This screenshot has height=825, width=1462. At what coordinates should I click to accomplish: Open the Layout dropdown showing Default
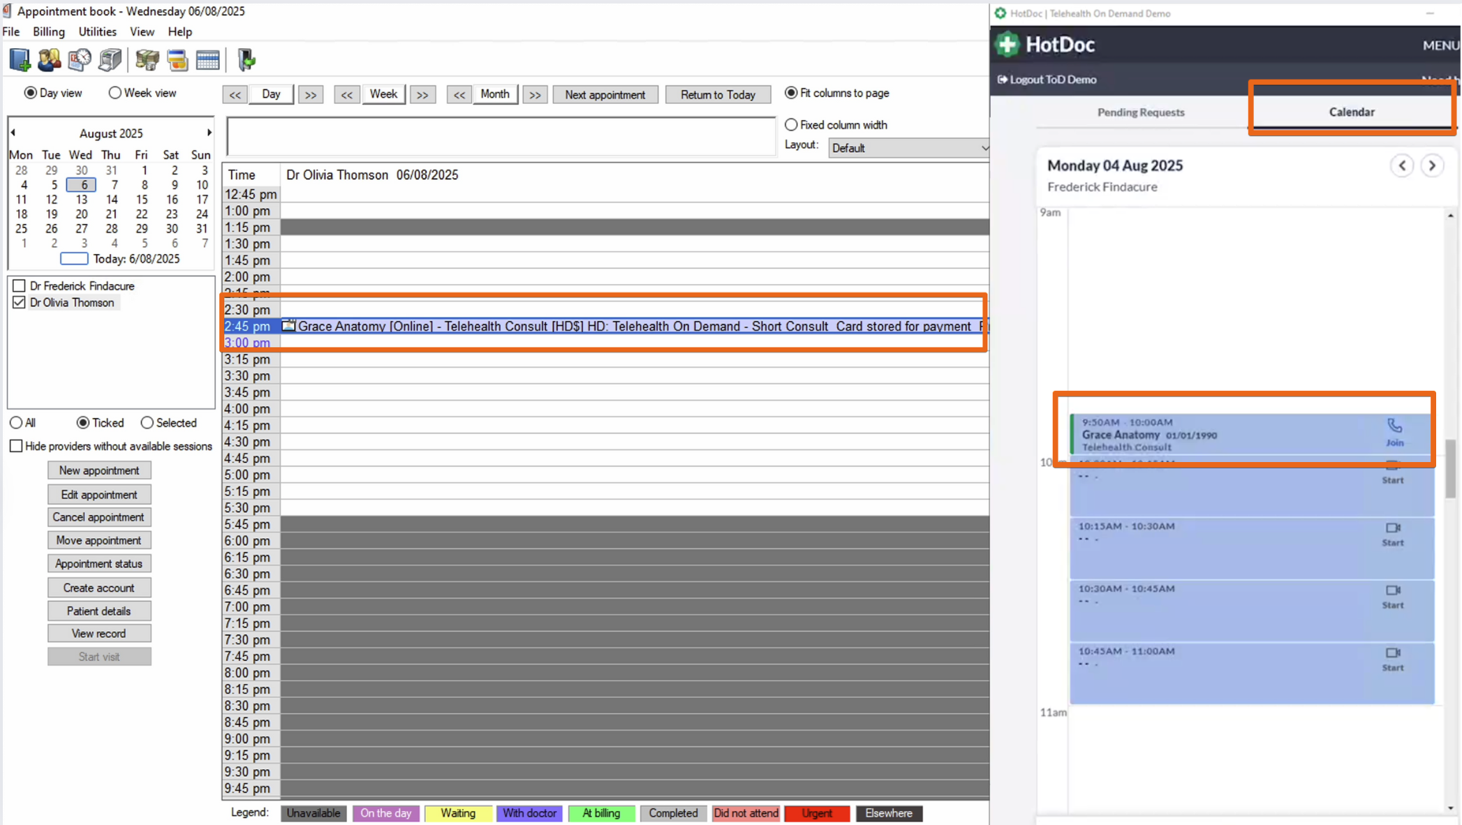tap(909, 148)
